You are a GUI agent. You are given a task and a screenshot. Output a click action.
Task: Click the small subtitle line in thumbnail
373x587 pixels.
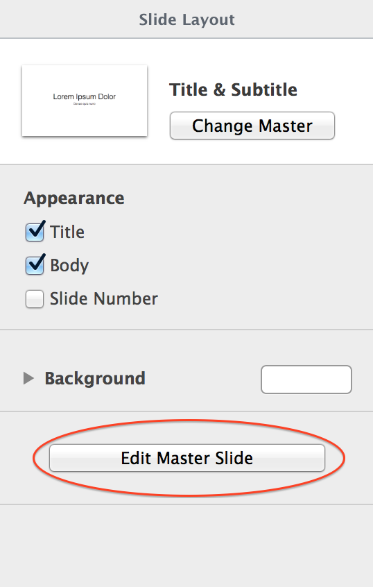(x=85, y=103)
